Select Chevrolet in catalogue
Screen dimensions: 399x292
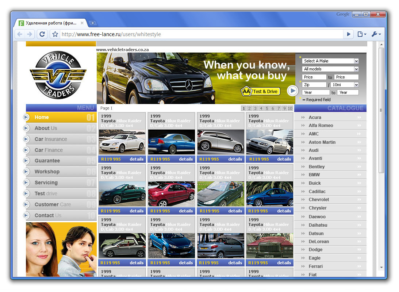click(x=319, y=200)
